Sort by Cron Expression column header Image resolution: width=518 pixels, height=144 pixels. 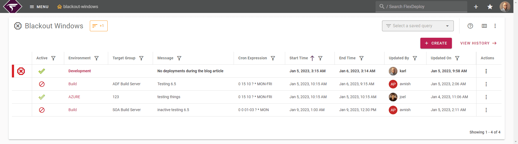[x=253, y=58]
